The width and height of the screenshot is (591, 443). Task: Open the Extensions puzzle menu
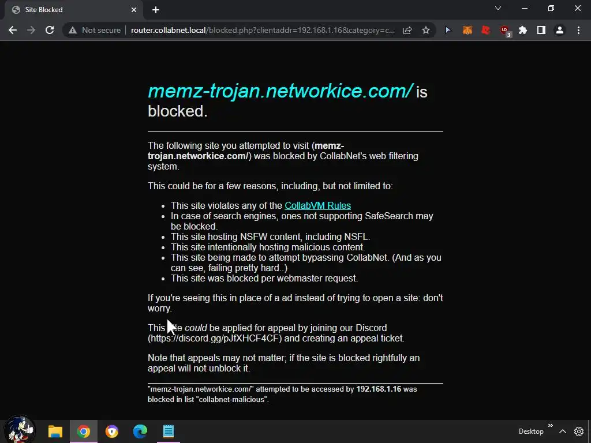pos(523,30)
